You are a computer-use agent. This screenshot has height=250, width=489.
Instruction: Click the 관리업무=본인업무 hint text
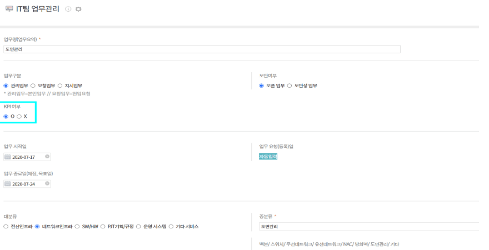tap(47, 94)
